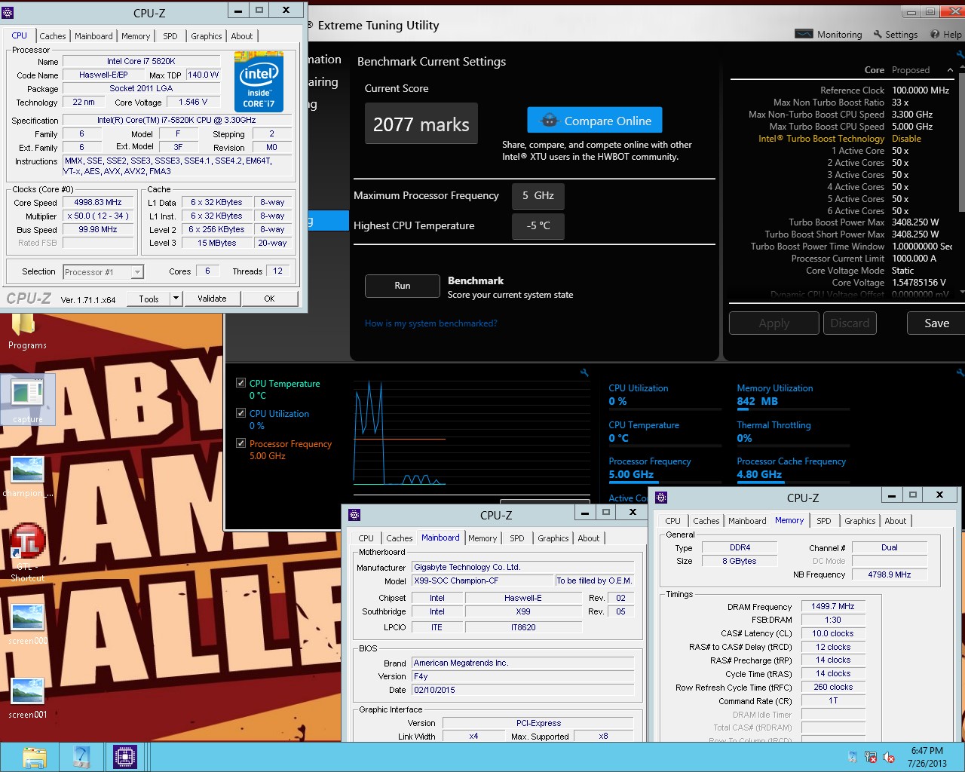Screen dimensions: 965x772
Task: Click the second pinned taskbar application icon
Action: pyautogui.click(x=81, y=757)
